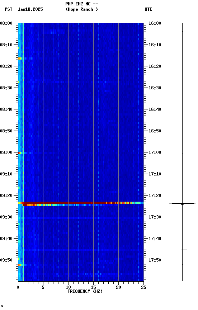198x310 pixels.
Task: Click the 09:40 PST time label
Action: 6,239
